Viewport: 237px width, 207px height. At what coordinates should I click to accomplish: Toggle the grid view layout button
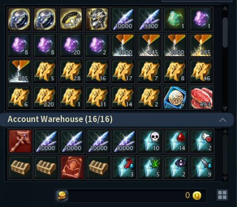pos(222,195)
